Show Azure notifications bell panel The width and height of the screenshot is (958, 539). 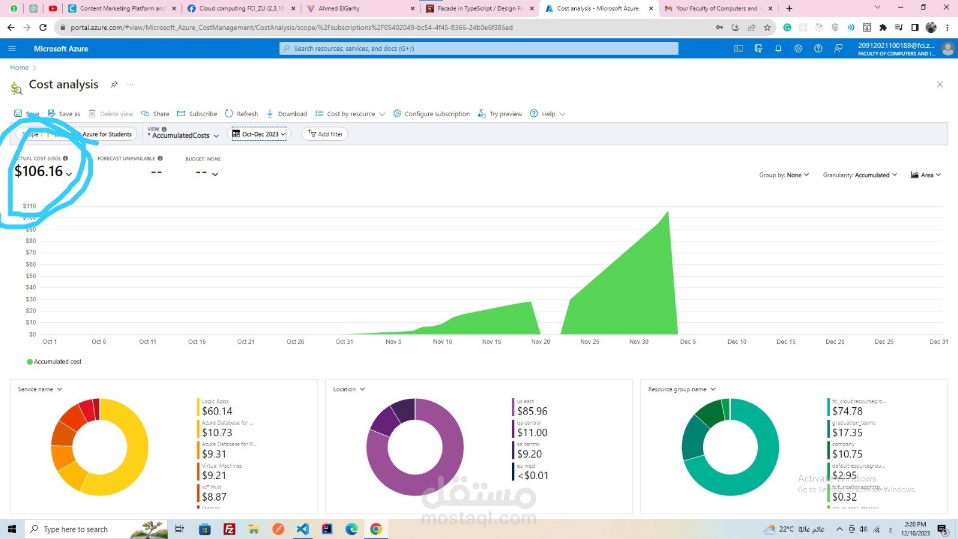778,49
